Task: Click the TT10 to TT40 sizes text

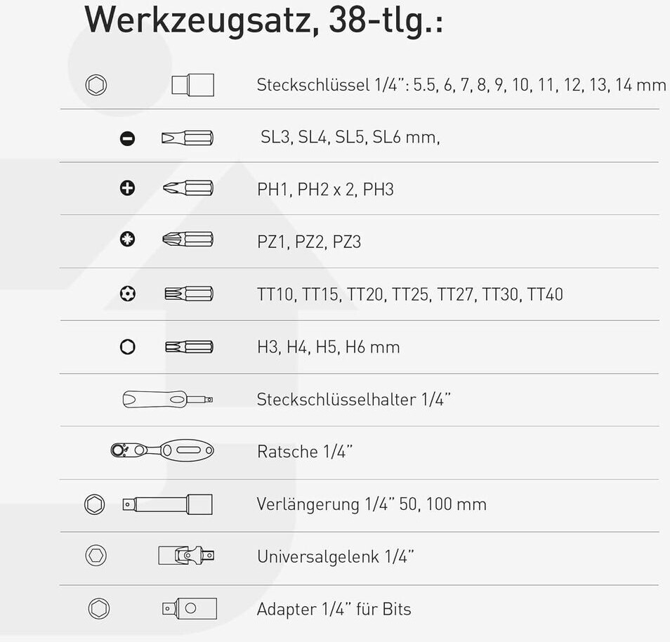Action: (409, 294)
